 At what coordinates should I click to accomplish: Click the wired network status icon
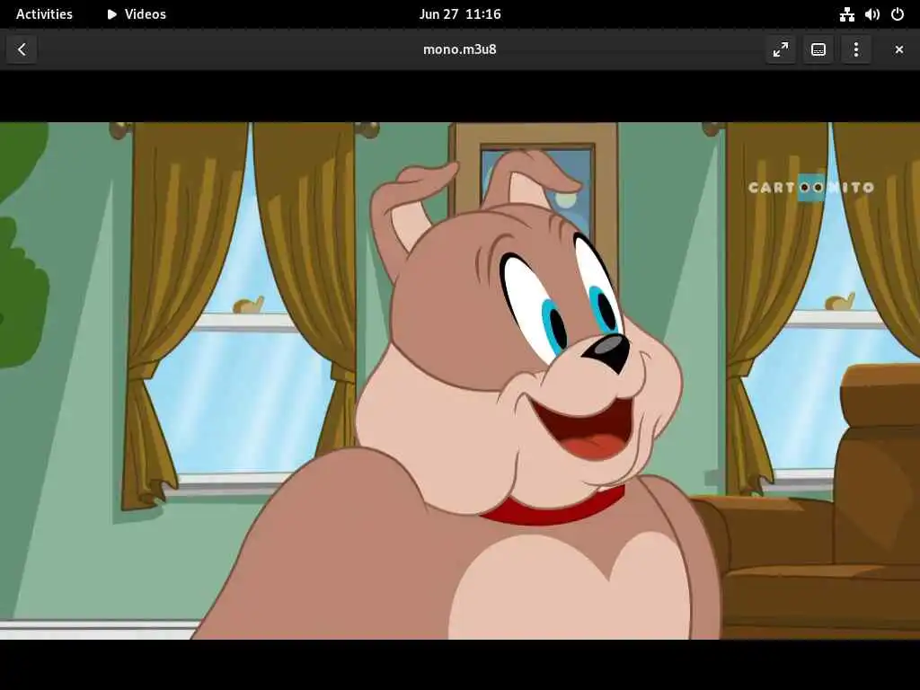coord(846,14)
